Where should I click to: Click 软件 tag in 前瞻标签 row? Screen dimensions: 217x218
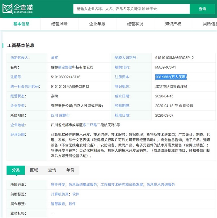(x=76, y=194)
